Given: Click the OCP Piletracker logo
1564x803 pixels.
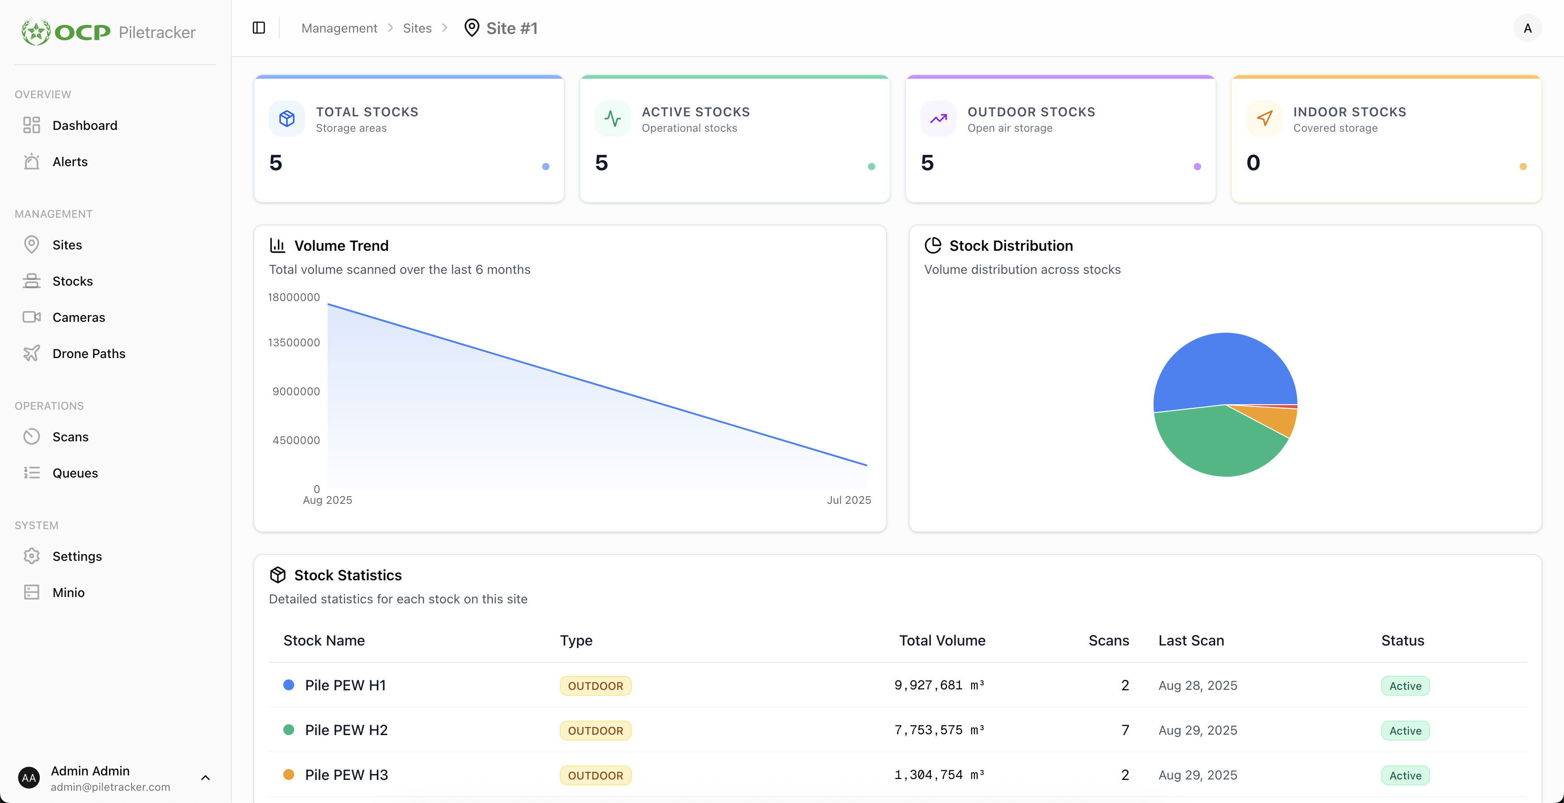Looking at the screenshot, I should (x=109, y=32).
